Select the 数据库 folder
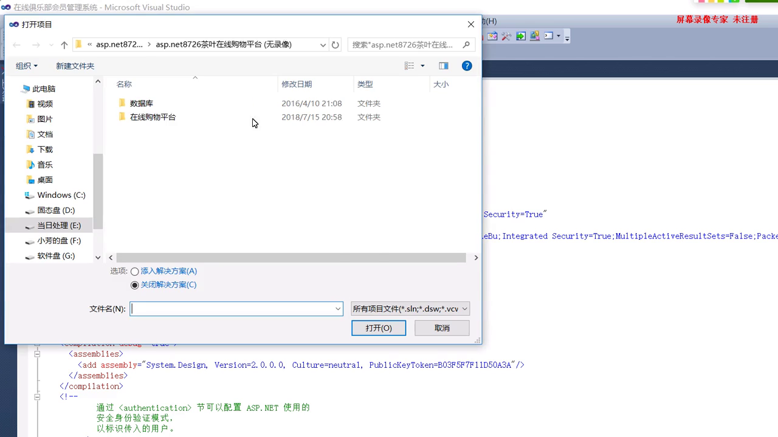Image resolution: width=778 pixels, height=437 pixels. 142,103
